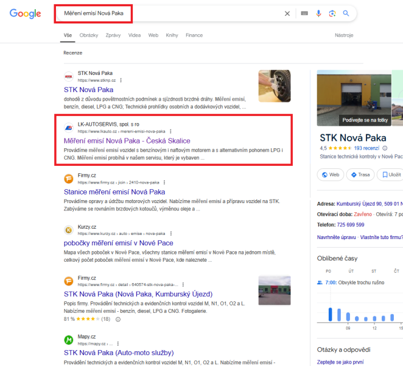The width and height of the screenshot is (403, 366).
Task: Open STK Nová Paka (Nová Paka, Kumburský Újezd)
Action: (x=138, y=294)
